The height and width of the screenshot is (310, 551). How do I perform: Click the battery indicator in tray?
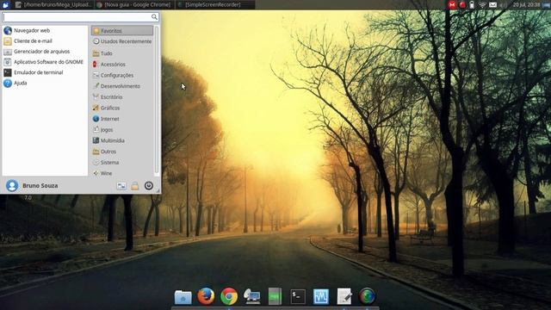point(472,5)
